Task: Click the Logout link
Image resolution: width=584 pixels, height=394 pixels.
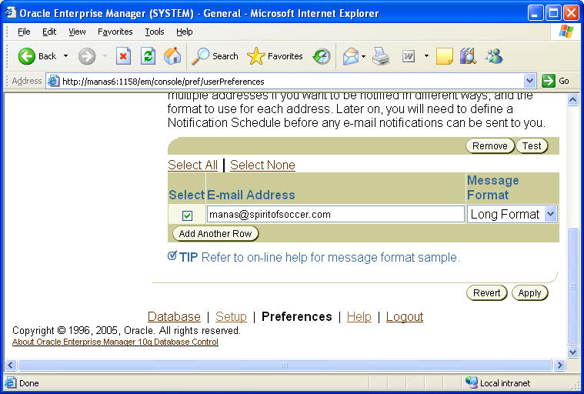Action: 405,316
